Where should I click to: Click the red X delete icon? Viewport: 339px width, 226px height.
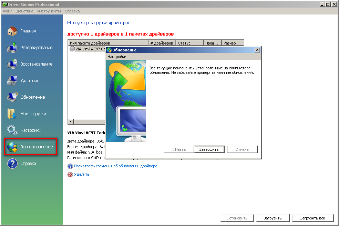(70, 175)
